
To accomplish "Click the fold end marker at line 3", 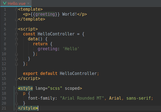I will point(16,19).
